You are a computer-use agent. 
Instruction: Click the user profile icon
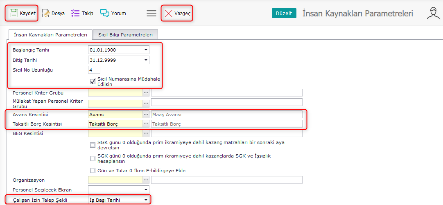pyautogui.click(x=433, y=14)
